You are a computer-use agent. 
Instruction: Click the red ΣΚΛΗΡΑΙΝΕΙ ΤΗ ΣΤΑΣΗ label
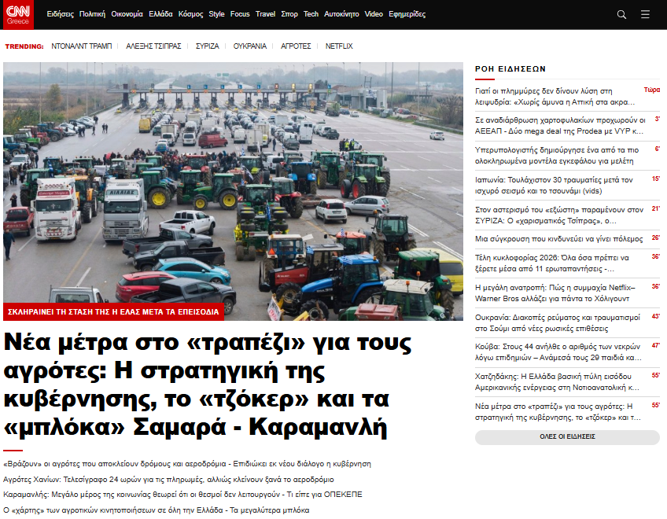pos(113,312)
